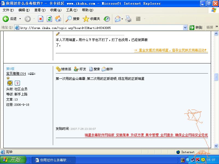Click the 完毕 status bar text
This screenshot has width=219, height=164.
point(9,152)
